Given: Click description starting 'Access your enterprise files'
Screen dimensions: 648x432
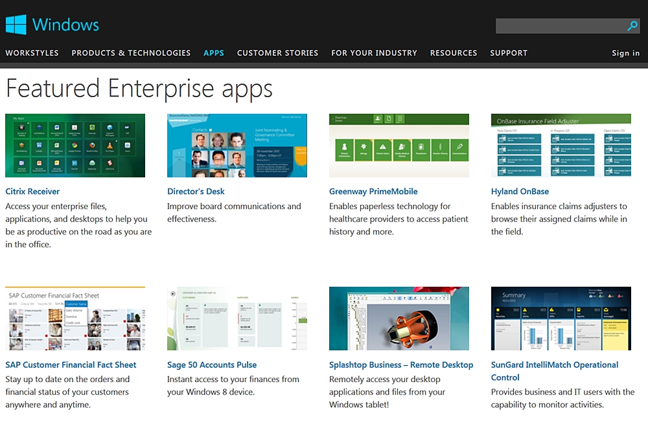Looking at the screenshot, I should point(78,225).
